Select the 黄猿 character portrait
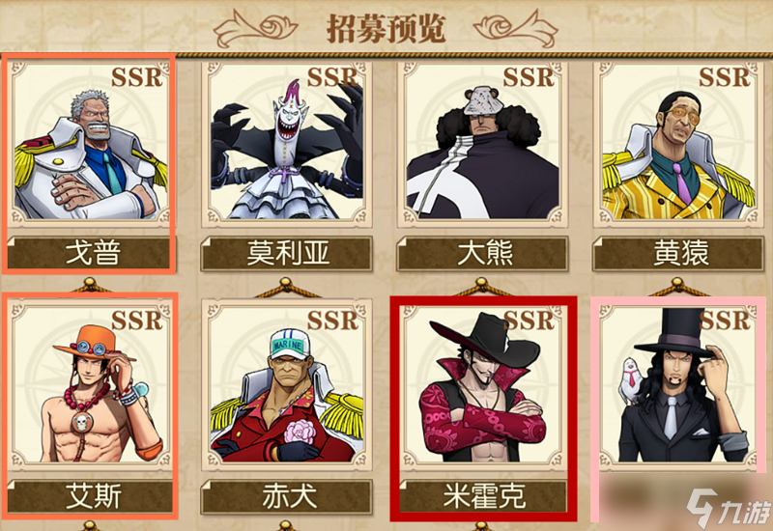Screen dimensions: 773x531 click(678, 143)
